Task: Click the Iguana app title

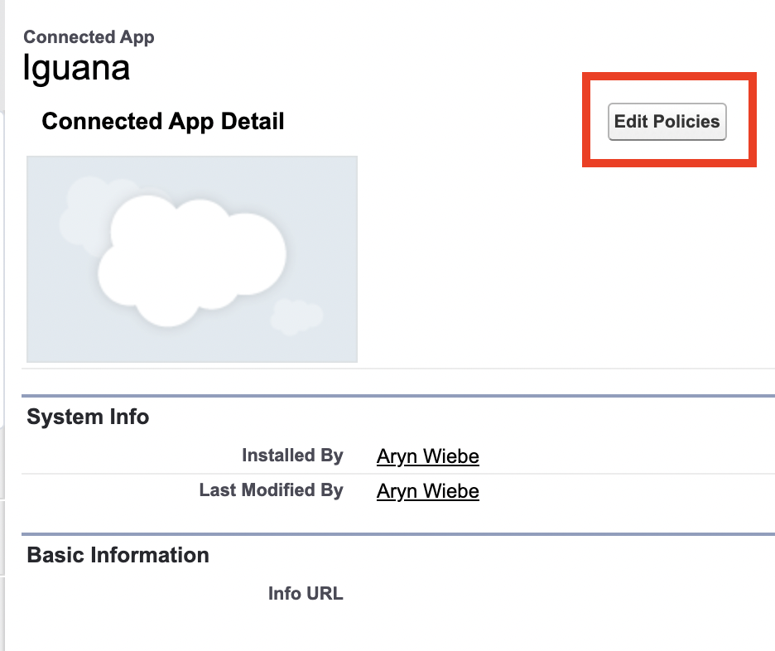Action: pos(76,68)
